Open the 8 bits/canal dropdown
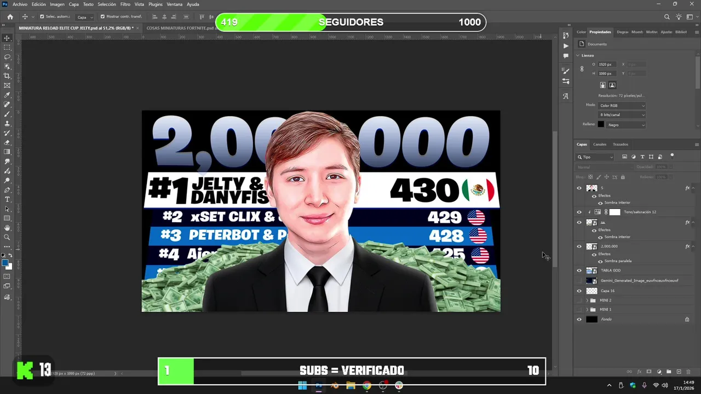This screenshot has height=394, width=701. (622, 115)
